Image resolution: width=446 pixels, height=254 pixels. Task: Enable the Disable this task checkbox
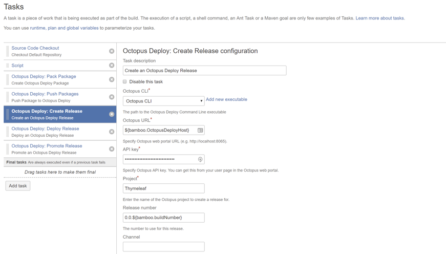click(125, 82)
